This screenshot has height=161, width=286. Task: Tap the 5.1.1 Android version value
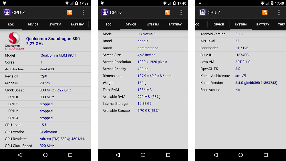(x=239, y=34)
